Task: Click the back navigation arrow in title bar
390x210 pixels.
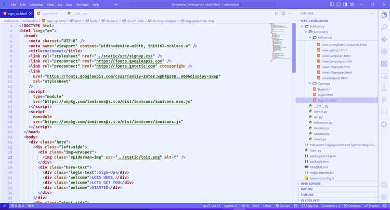Action: (x=116, y=5)
